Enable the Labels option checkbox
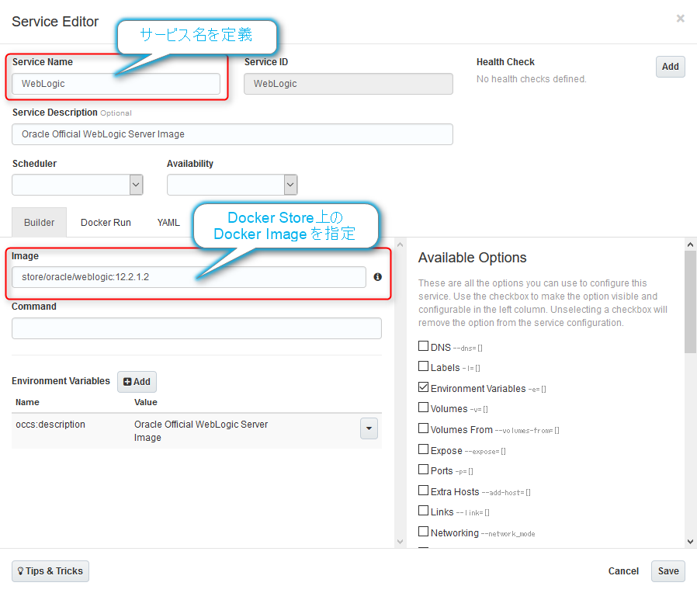The height and width of the screenshot is (593, 697). pos(423,366)
